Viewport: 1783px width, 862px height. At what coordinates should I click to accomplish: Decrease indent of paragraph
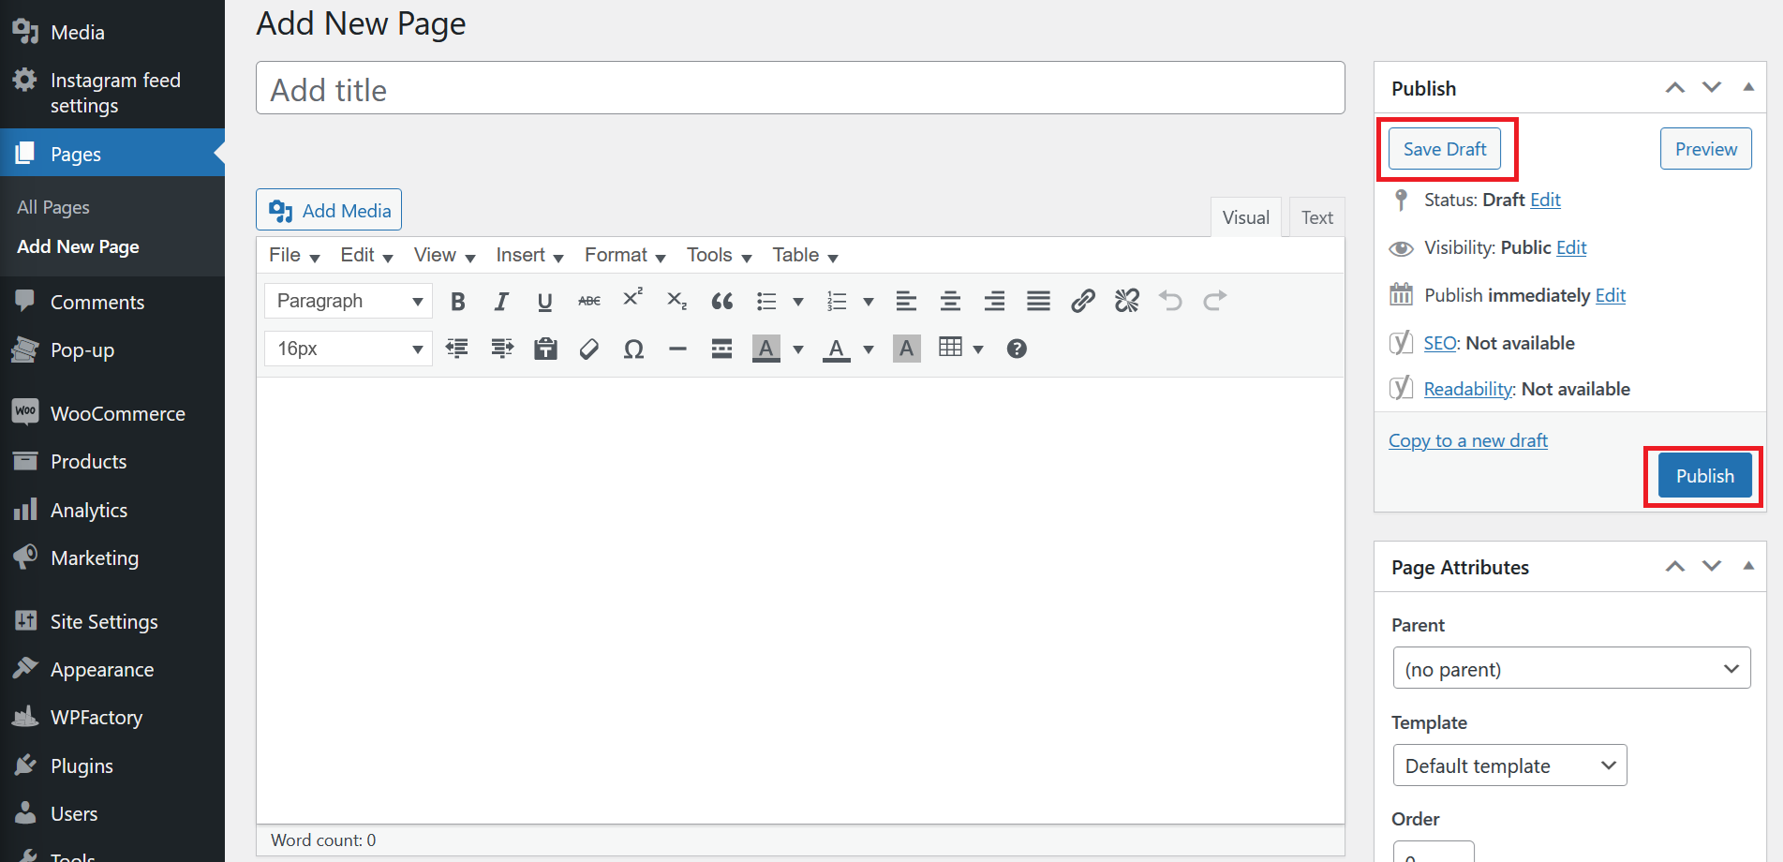click(456, 349)
